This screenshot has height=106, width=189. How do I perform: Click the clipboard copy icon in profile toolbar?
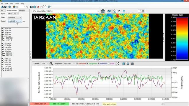[123, 64]
